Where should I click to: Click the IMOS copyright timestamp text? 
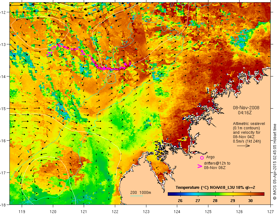point(274,162)
